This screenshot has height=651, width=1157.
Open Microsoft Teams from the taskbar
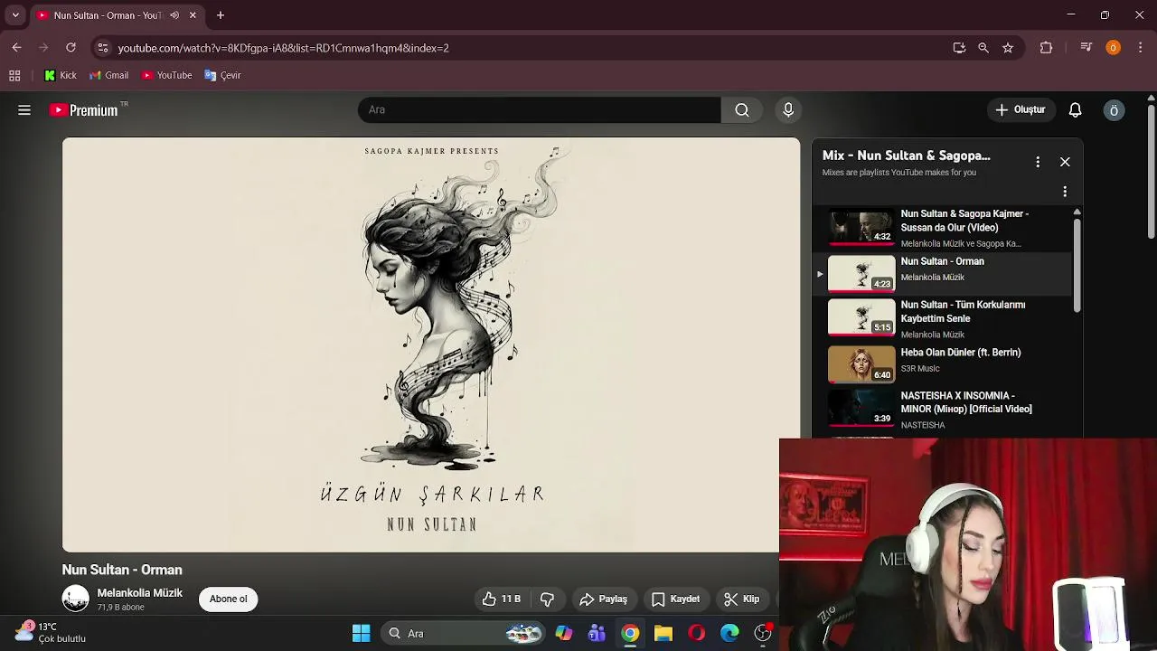click(597, 634)
